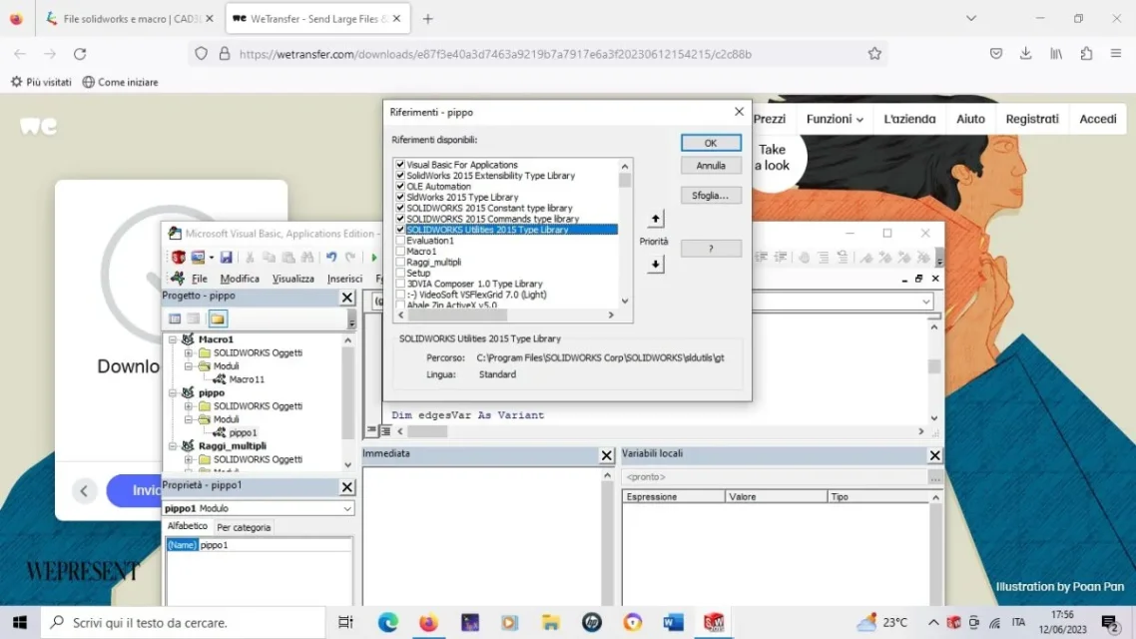Open SOLIDWORKS from the Windows taskbar

[x=713, y=622]
